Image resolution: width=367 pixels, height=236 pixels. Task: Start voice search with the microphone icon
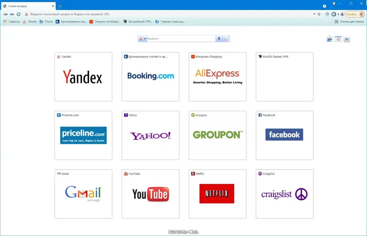click(219, 38)
